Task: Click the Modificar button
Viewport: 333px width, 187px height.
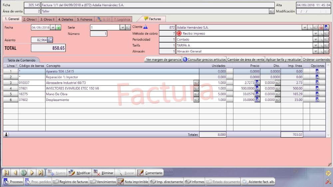Action: coord(80,173)
